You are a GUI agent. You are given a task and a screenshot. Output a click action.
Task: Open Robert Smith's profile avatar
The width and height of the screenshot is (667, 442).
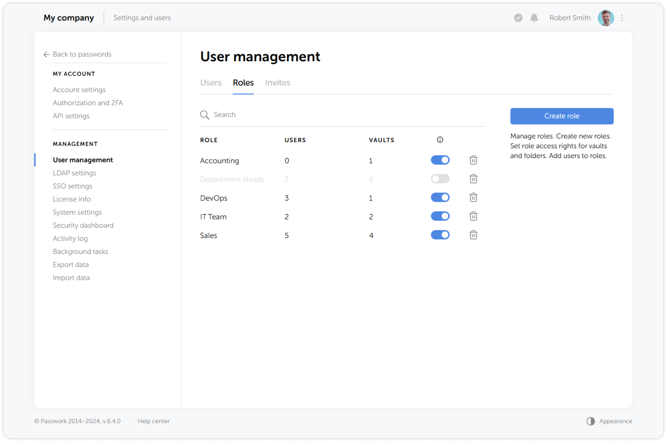606,18
